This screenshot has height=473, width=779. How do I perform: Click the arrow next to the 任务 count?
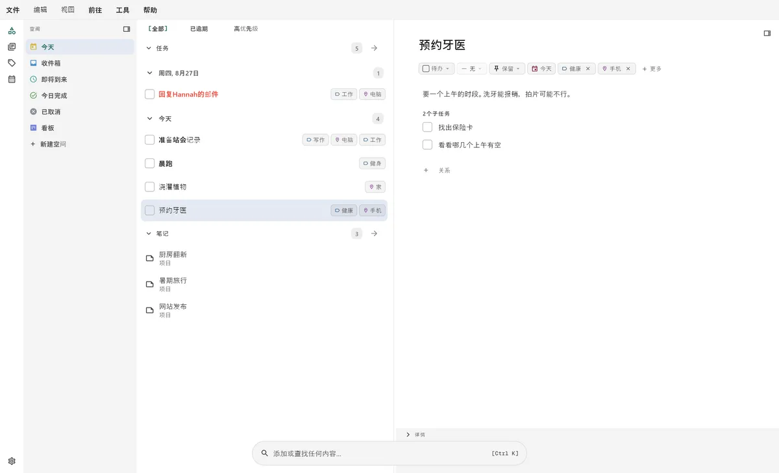(375, 48)
